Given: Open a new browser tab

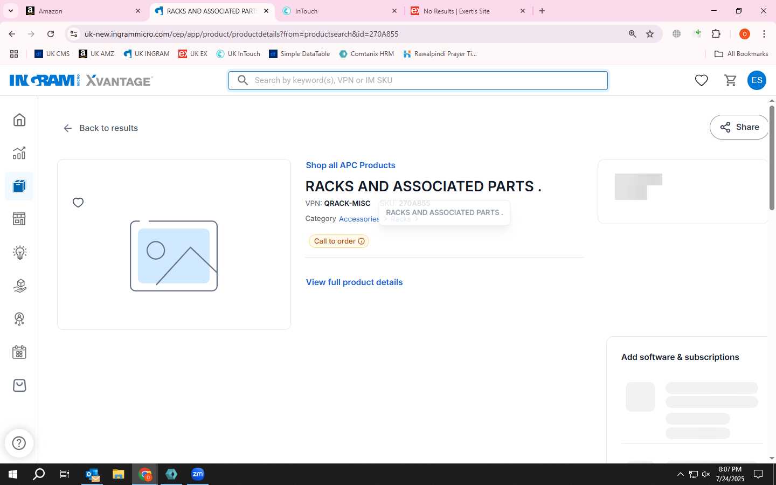Looking at the screenshot, I should click(542, 11).
